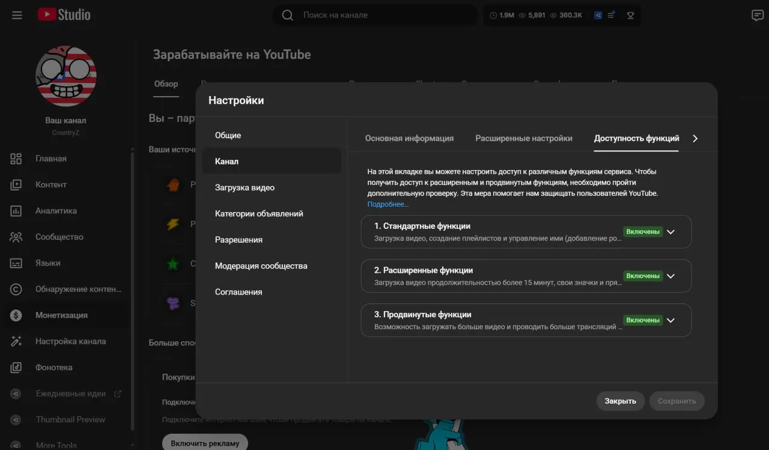
Task: Click the magnifying glass search icon
Action: pyautogui.click(x=288, y=15)
